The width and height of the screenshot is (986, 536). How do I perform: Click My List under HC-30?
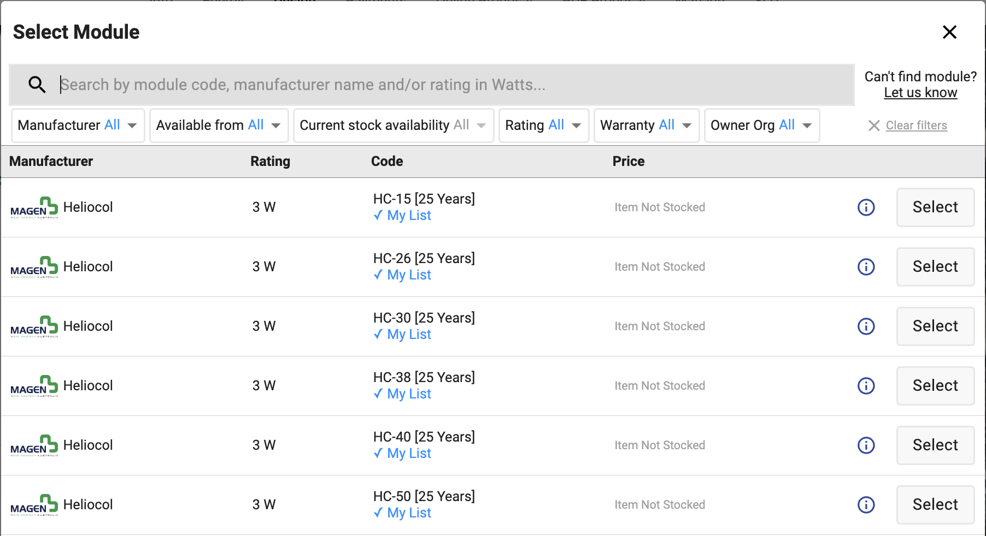(402, 335)
